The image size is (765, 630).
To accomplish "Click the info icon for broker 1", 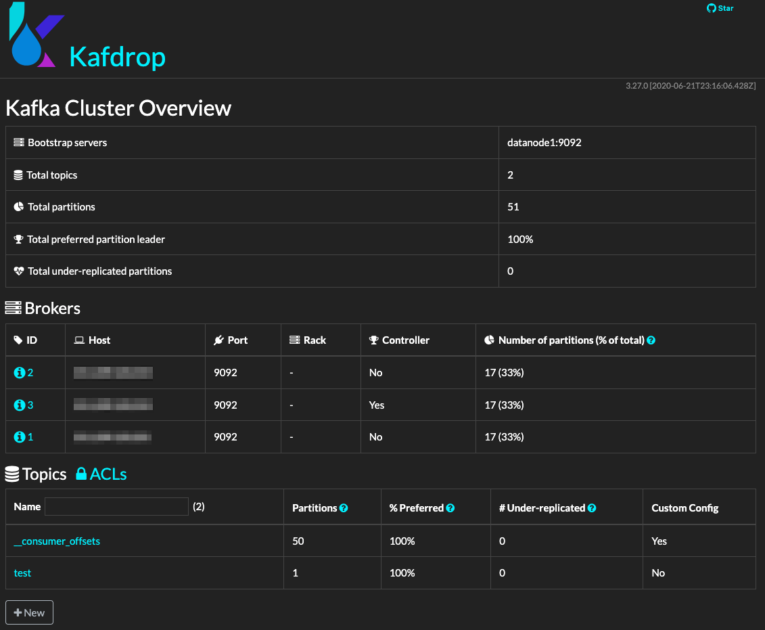I will pos(20,436).
